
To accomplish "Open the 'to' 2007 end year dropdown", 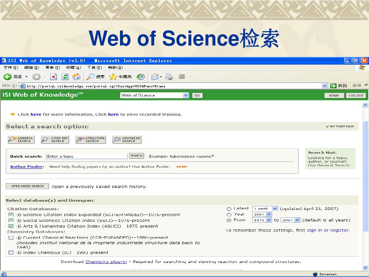I will [x=291, y=220].
